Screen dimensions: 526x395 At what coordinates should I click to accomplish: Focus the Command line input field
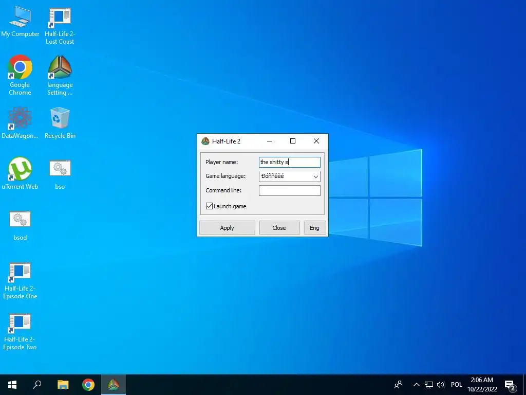coord(290,190)
